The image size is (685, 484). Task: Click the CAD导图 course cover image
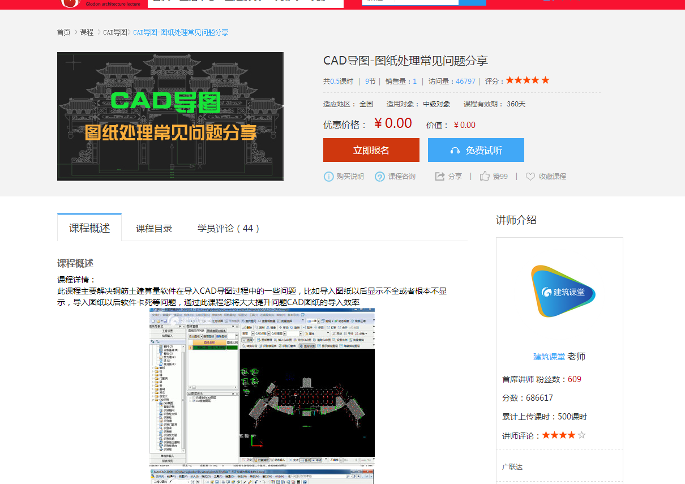pyautogui.click(x=170, y=117)
